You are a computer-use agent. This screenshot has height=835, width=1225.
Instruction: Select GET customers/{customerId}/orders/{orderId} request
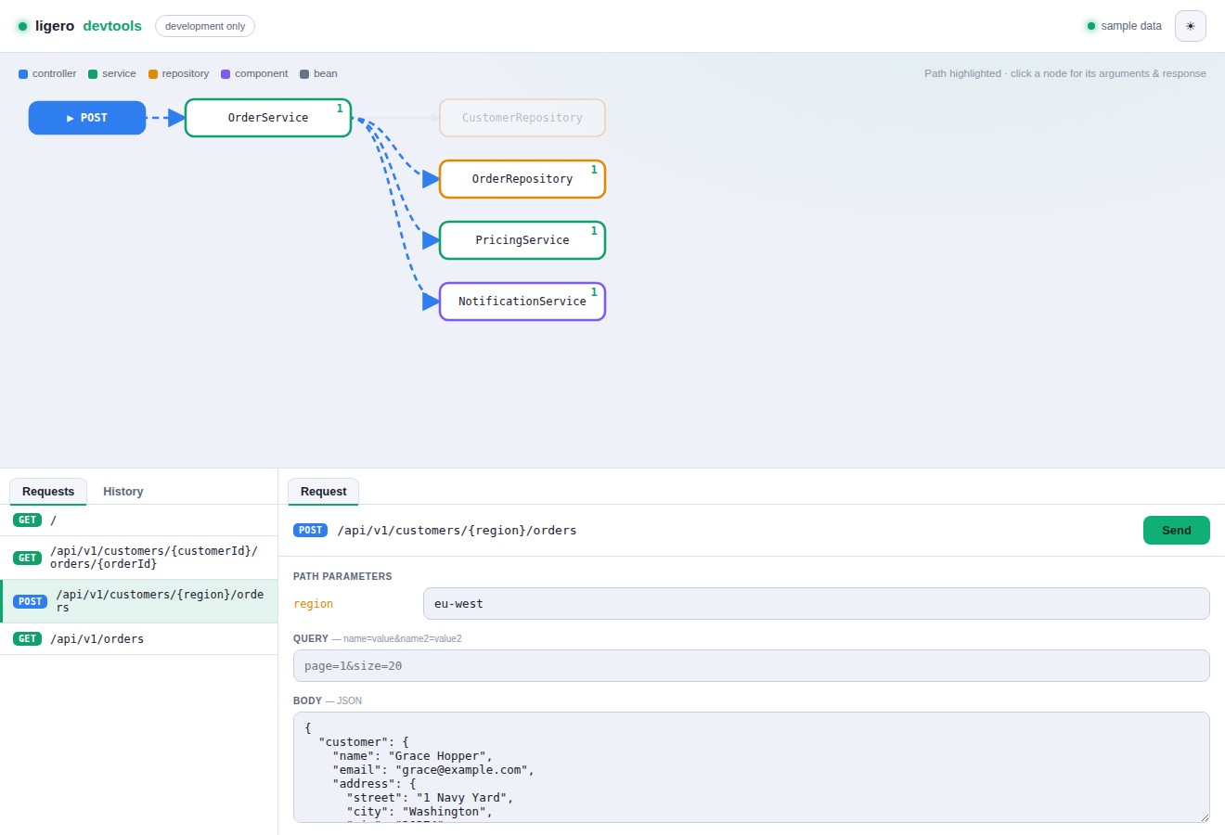click(x=139, y=558)
